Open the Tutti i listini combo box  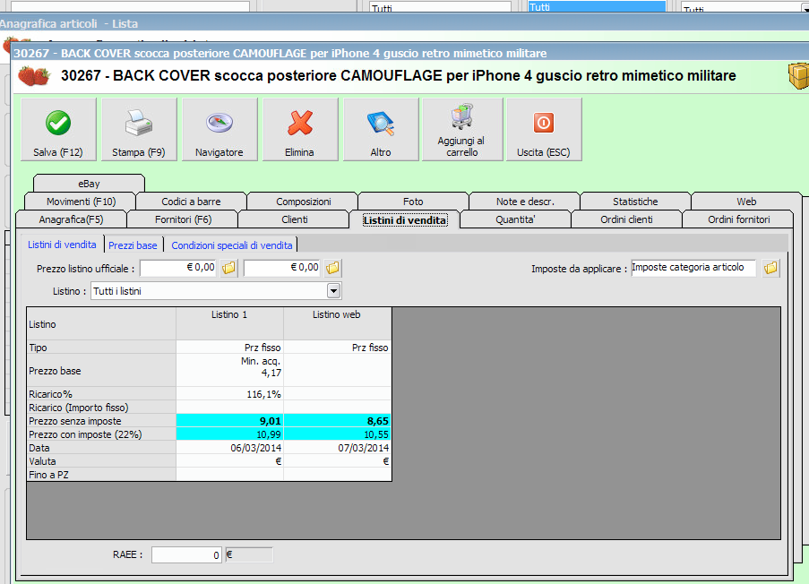216,291
